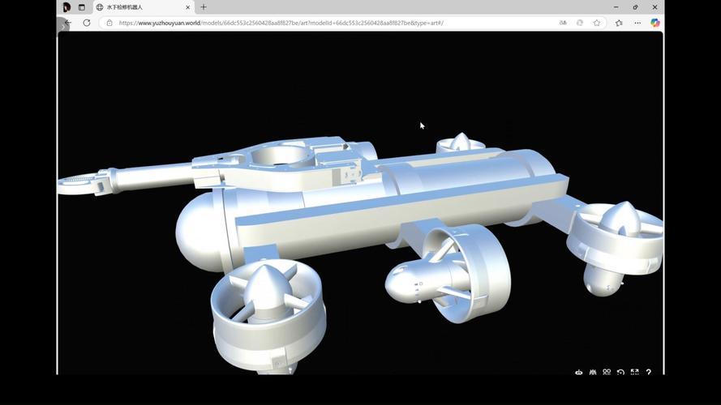Open the tab actions menu icon

tap(82, 7)
